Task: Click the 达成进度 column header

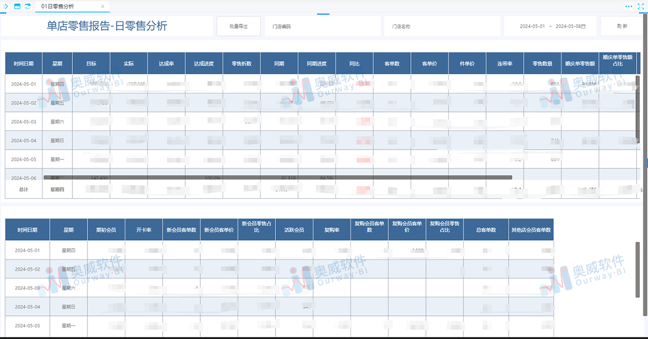Action: (204, 64)
